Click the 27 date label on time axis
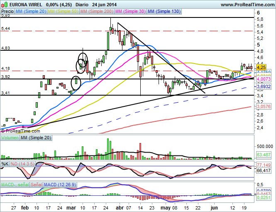This screenshot has width=276, height=212. pos(14,208)
